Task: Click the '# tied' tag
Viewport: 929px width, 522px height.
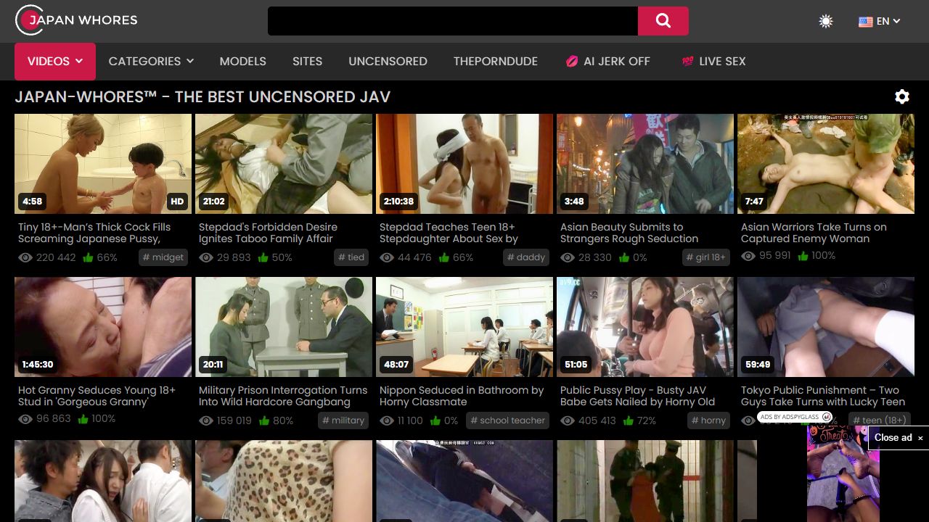Action: tap(351, 257)
